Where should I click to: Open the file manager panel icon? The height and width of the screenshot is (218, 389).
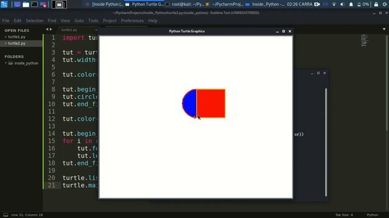tap(26, 4)
